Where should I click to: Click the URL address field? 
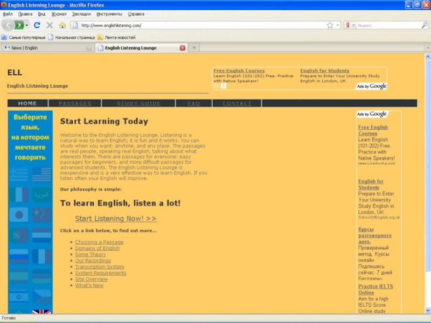(x=203, y=25)
